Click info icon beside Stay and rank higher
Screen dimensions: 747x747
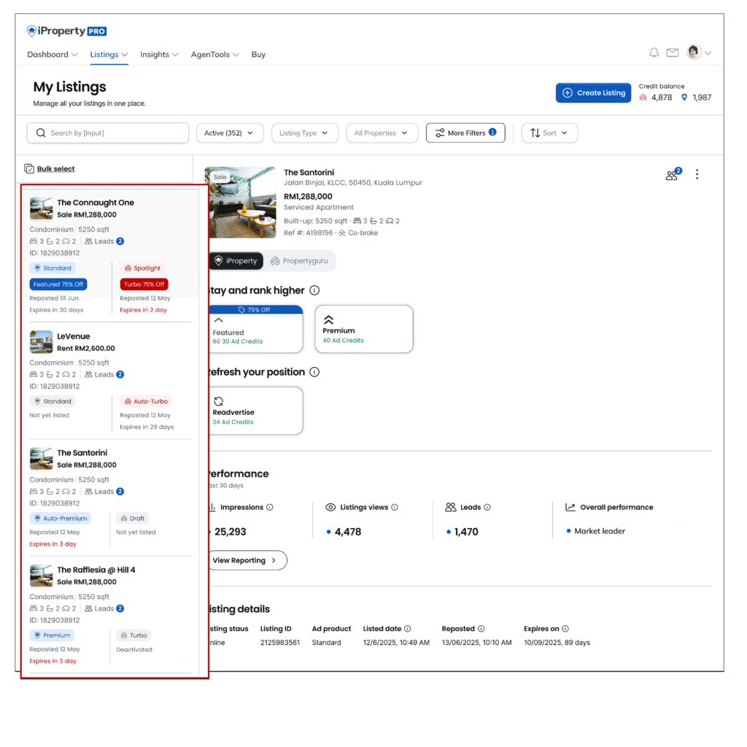314,290
